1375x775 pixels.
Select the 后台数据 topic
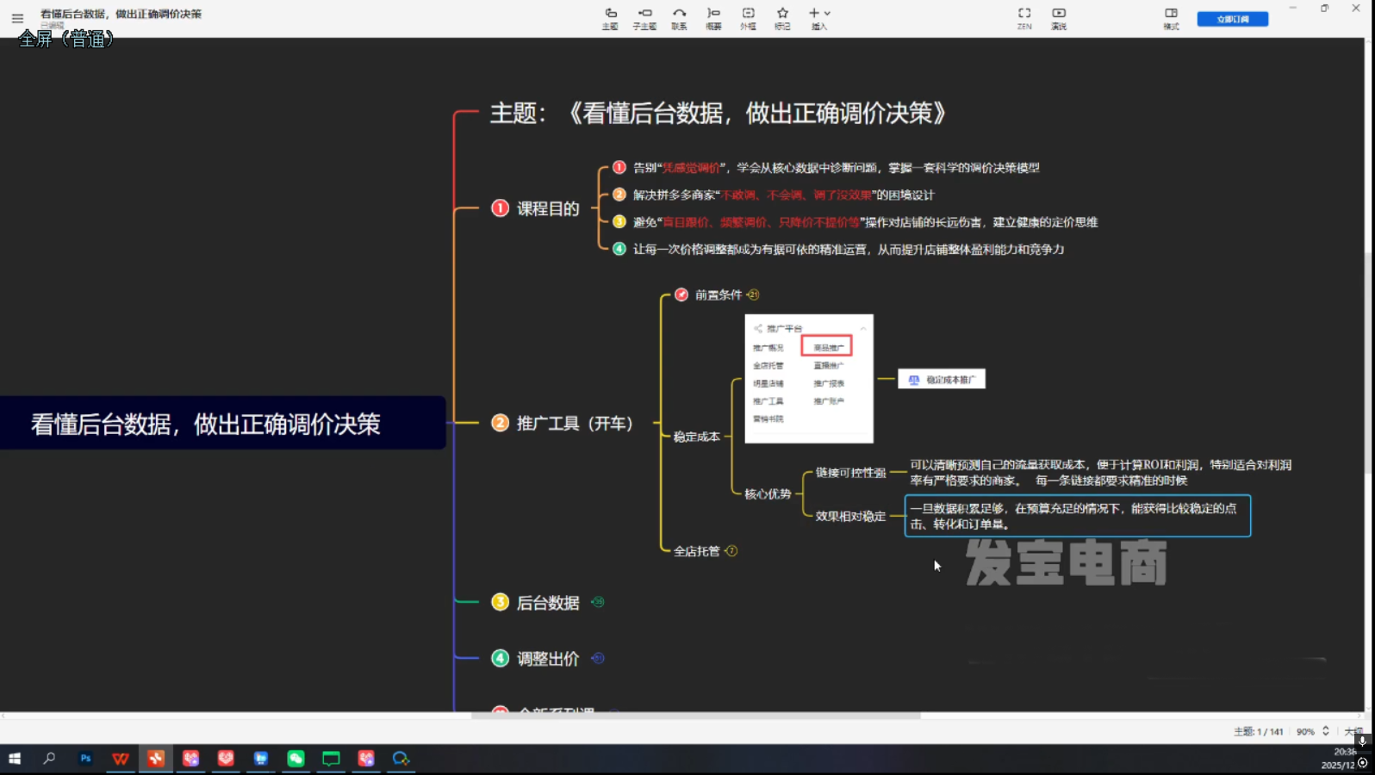(548, 603)
